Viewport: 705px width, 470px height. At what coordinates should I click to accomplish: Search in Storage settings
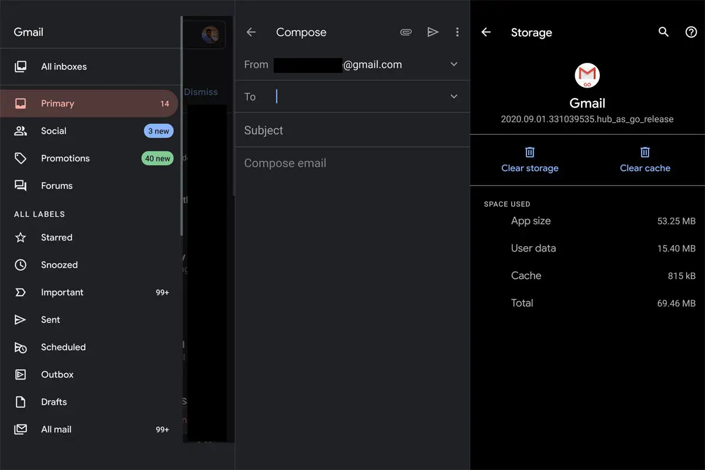pyautogui.click(x=664, y=32)
